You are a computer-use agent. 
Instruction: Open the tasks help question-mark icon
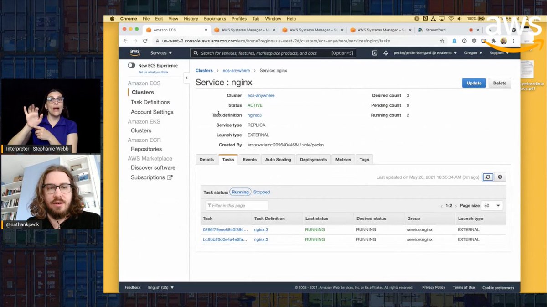(x=500, y=177)
